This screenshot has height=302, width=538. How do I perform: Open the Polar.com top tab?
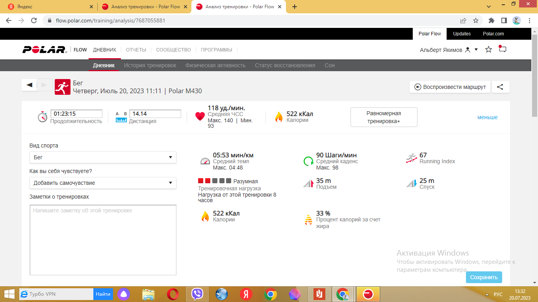(x=493, y=34)
